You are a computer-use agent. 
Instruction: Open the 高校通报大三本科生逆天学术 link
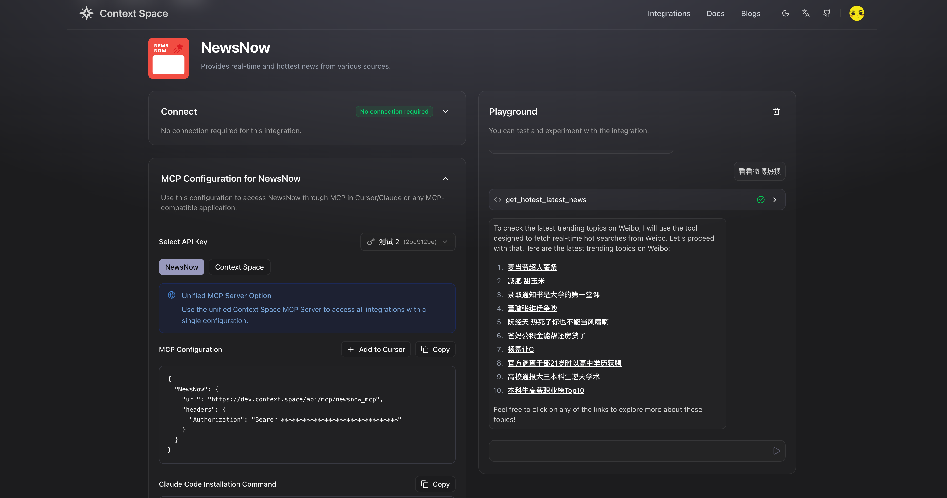pos(553,377)
